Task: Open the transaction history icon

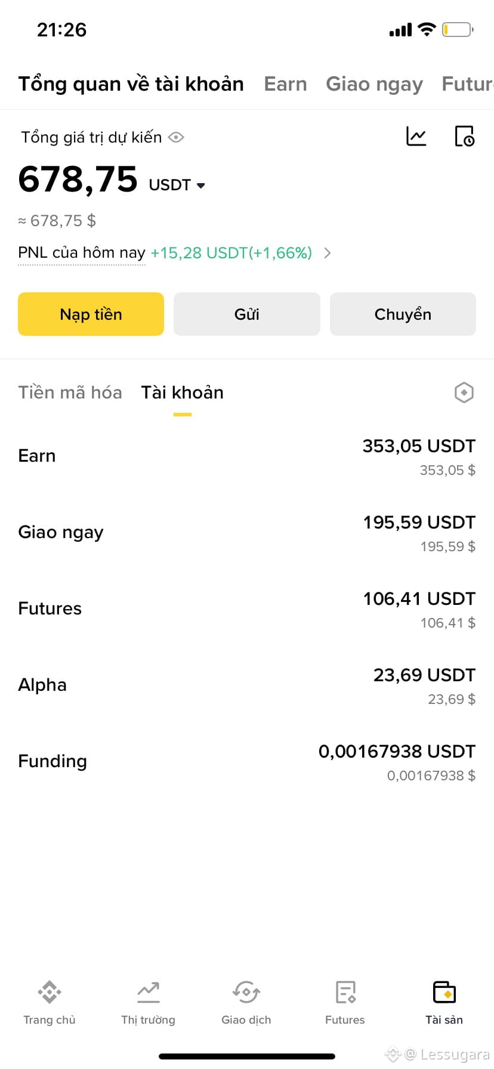Action: pyautogui.click(x=464, y=137)
